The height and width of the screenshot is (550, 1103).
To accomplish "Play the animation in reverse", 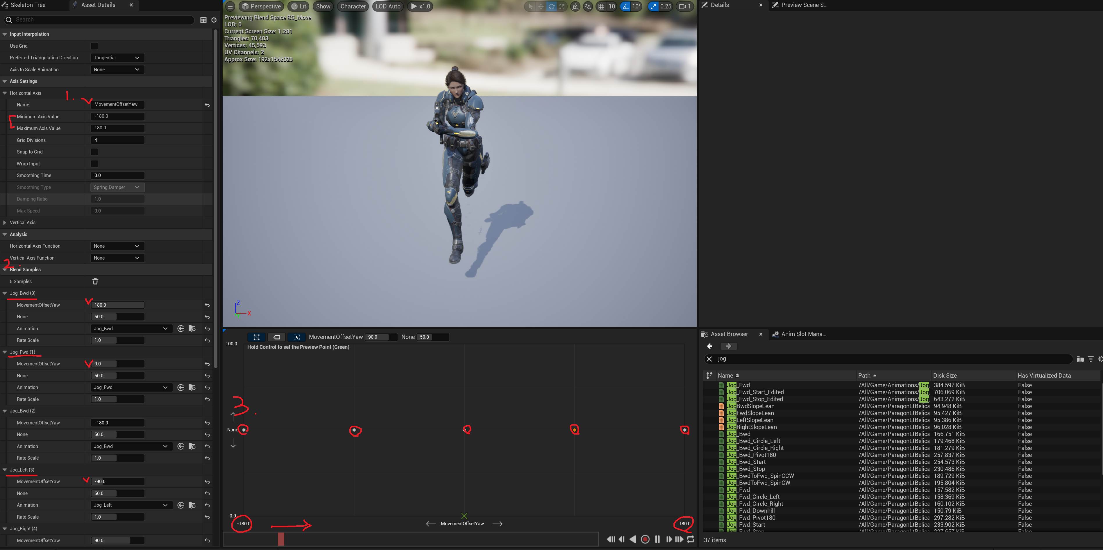I will 633,539.
